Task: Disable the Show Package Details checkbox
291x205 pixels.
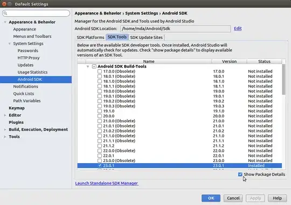Action: click(x=240, y=174)
